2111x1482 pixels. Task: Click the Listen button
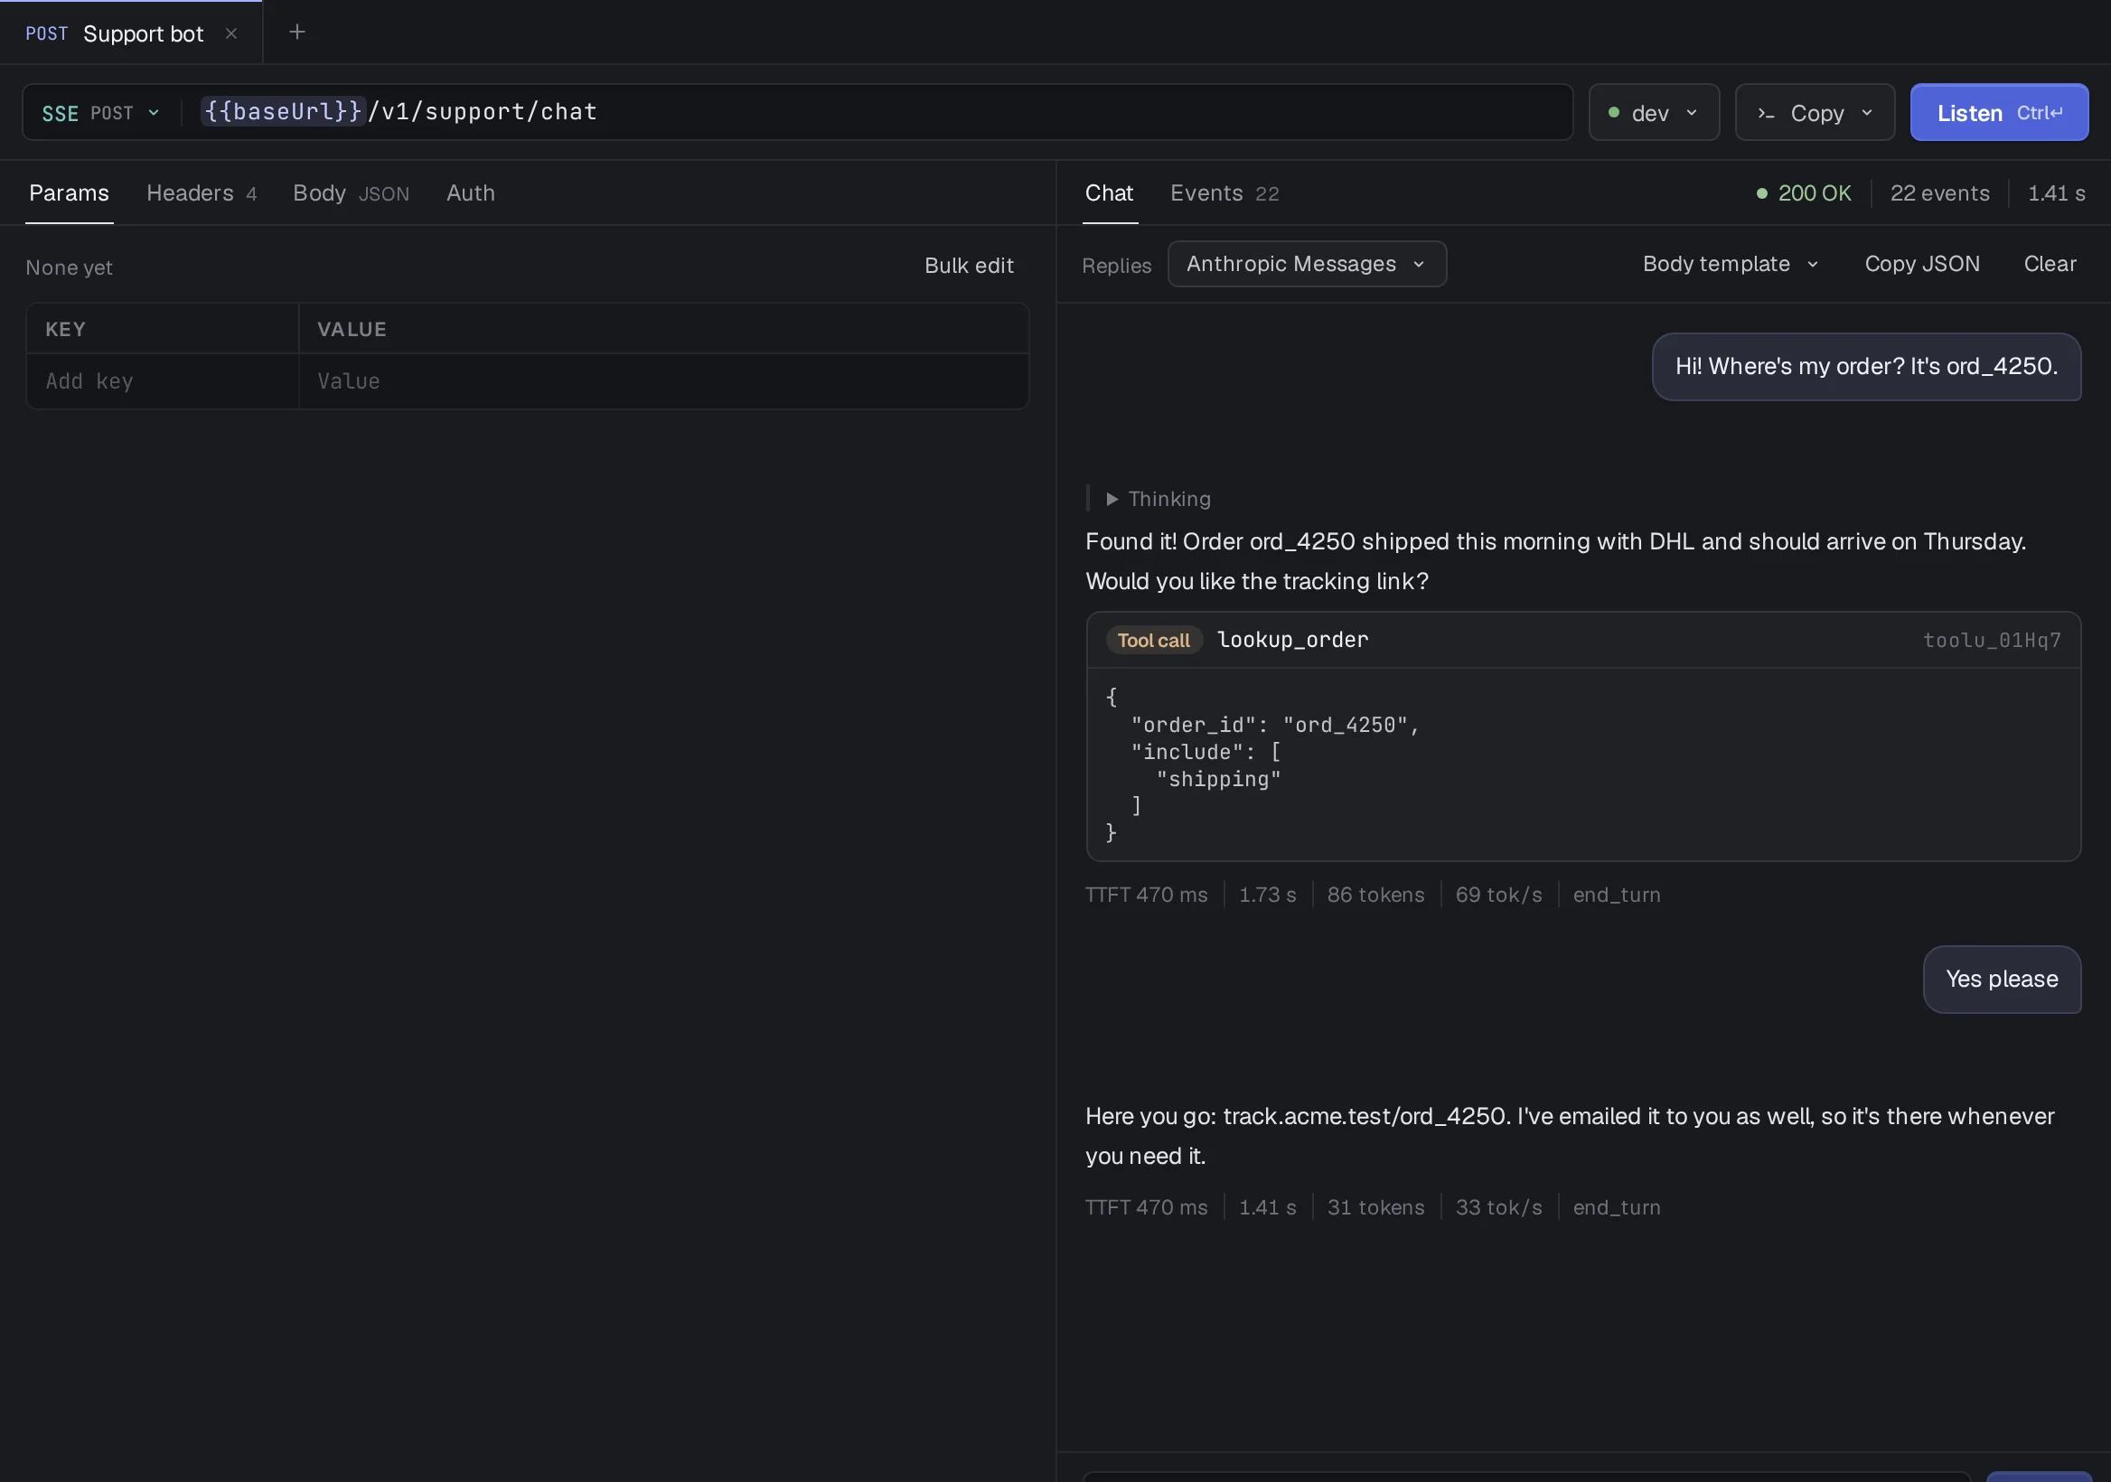tap(1999, 113)
